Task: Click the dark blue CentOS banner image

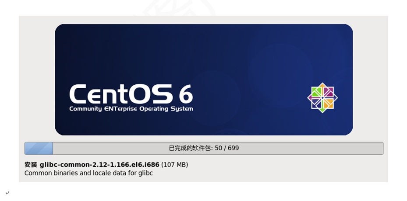Action: (x=204, y=80)
